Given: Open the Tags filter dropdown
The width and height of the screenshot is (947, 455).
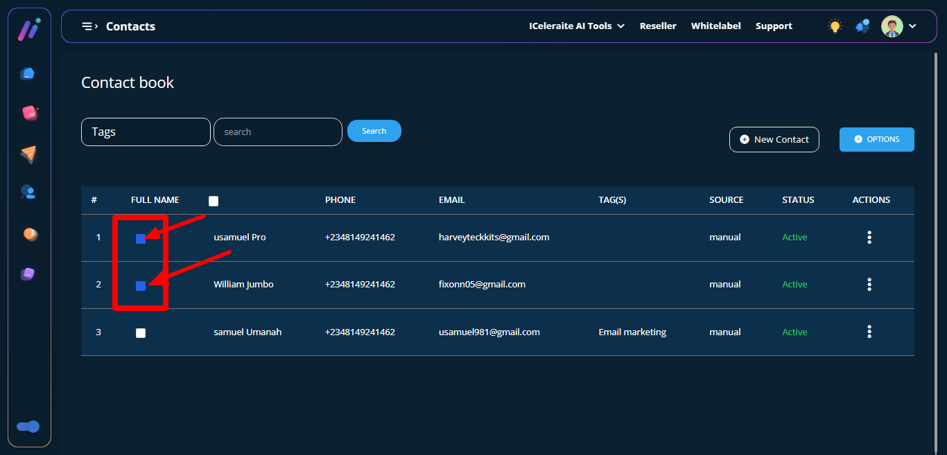Looking at the screenshot, I should click(x=146, y=132).
